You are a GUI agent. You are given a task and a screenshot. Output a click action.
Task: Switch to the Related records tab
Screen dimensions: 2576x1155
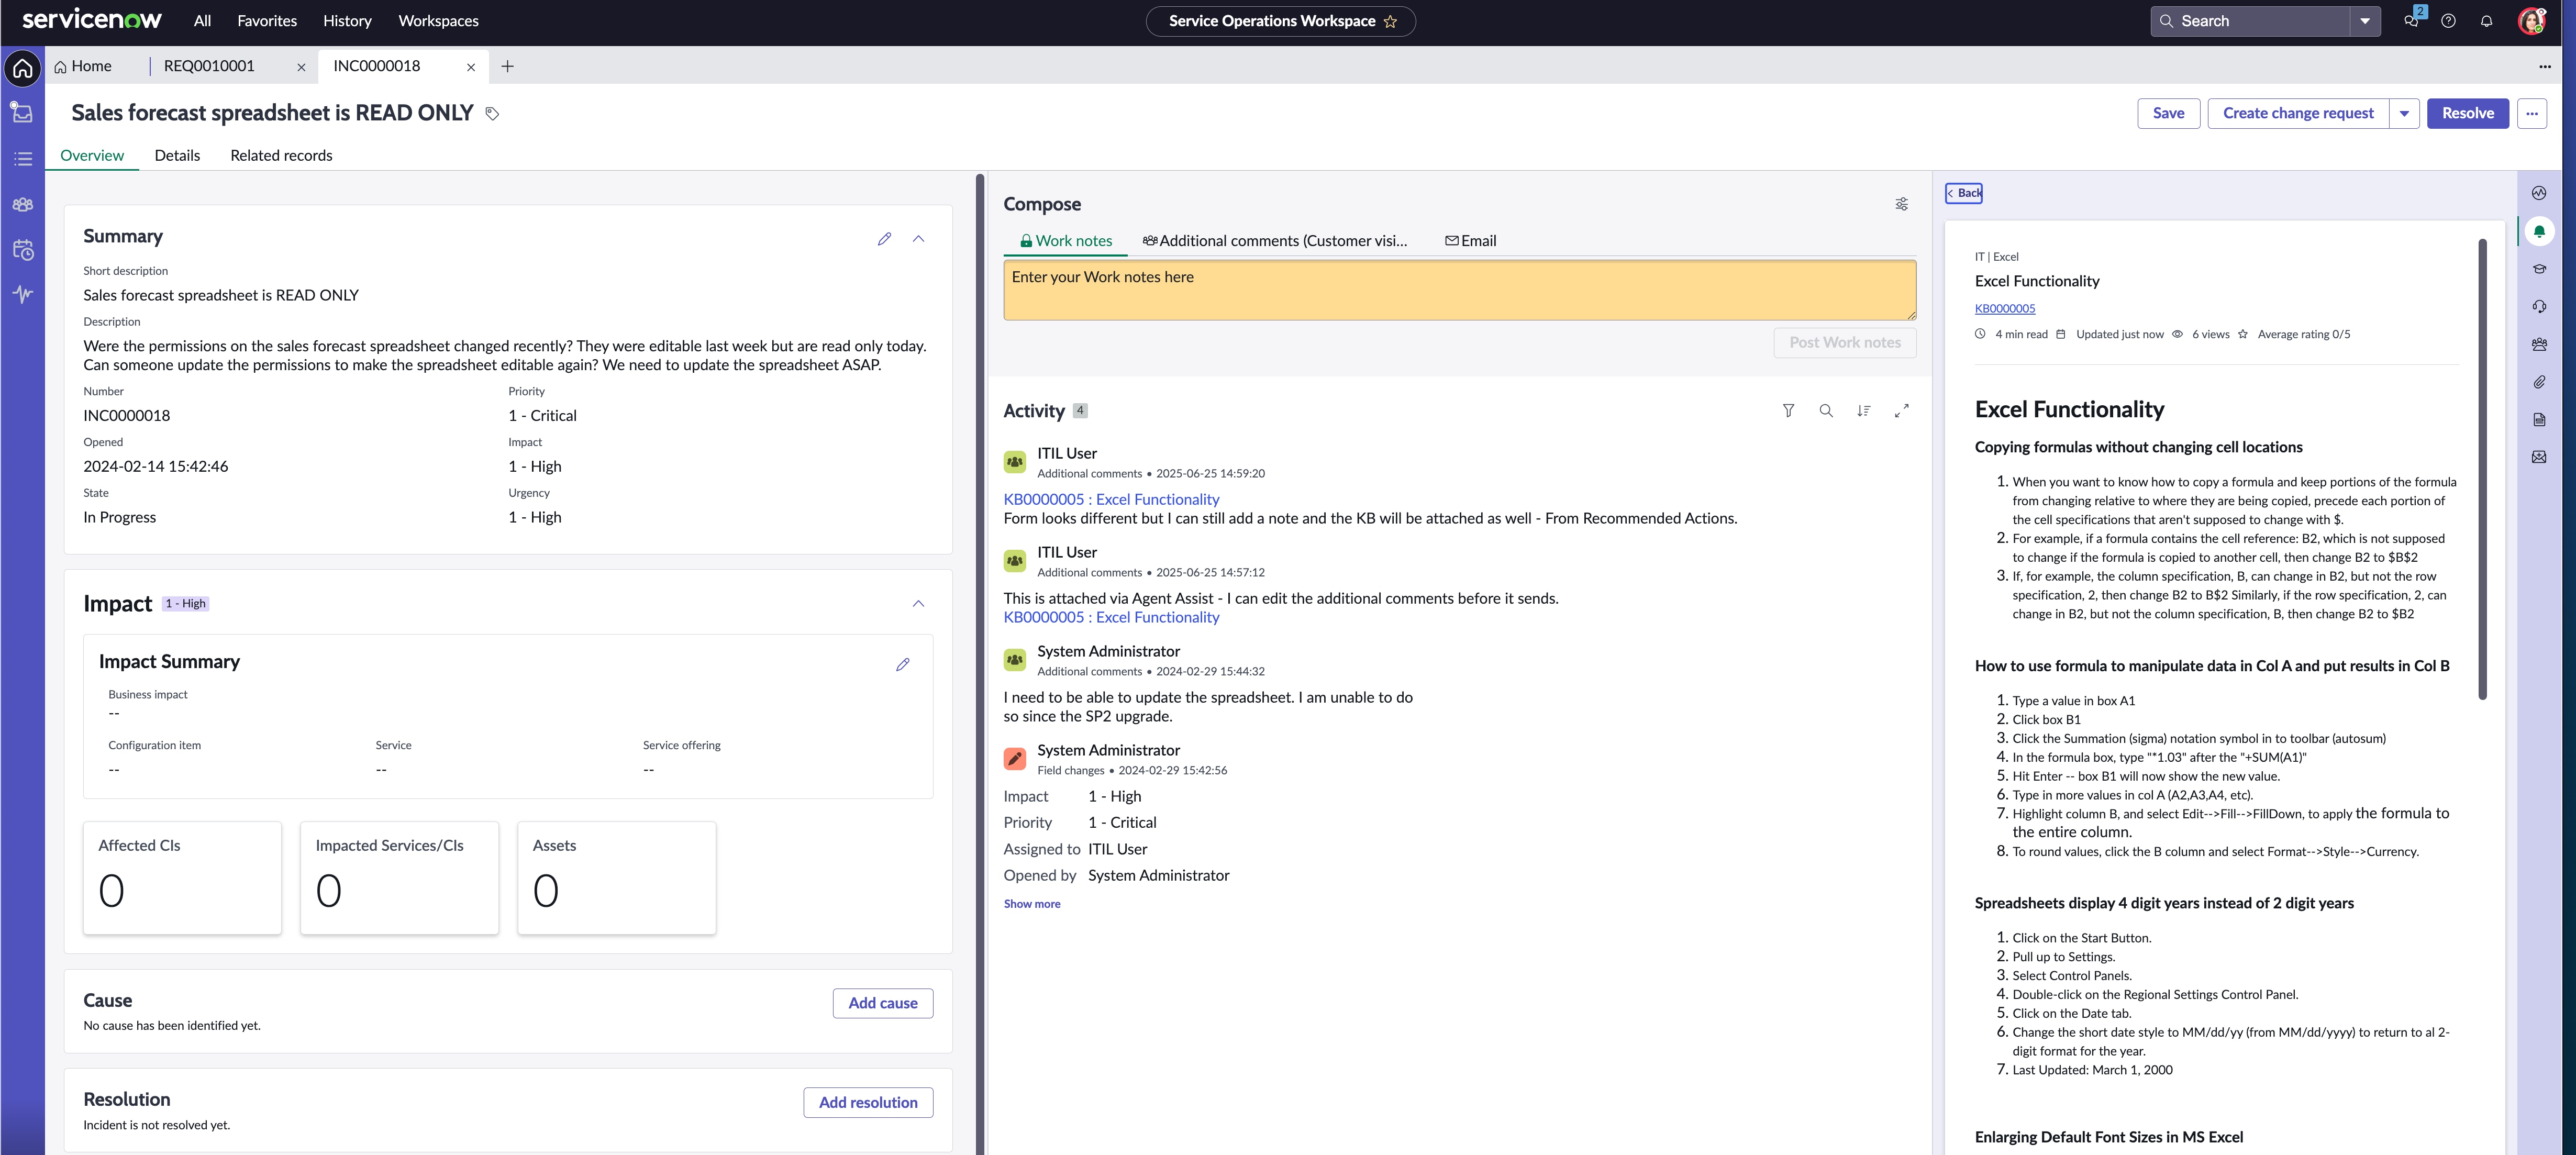tap(281, 155)
